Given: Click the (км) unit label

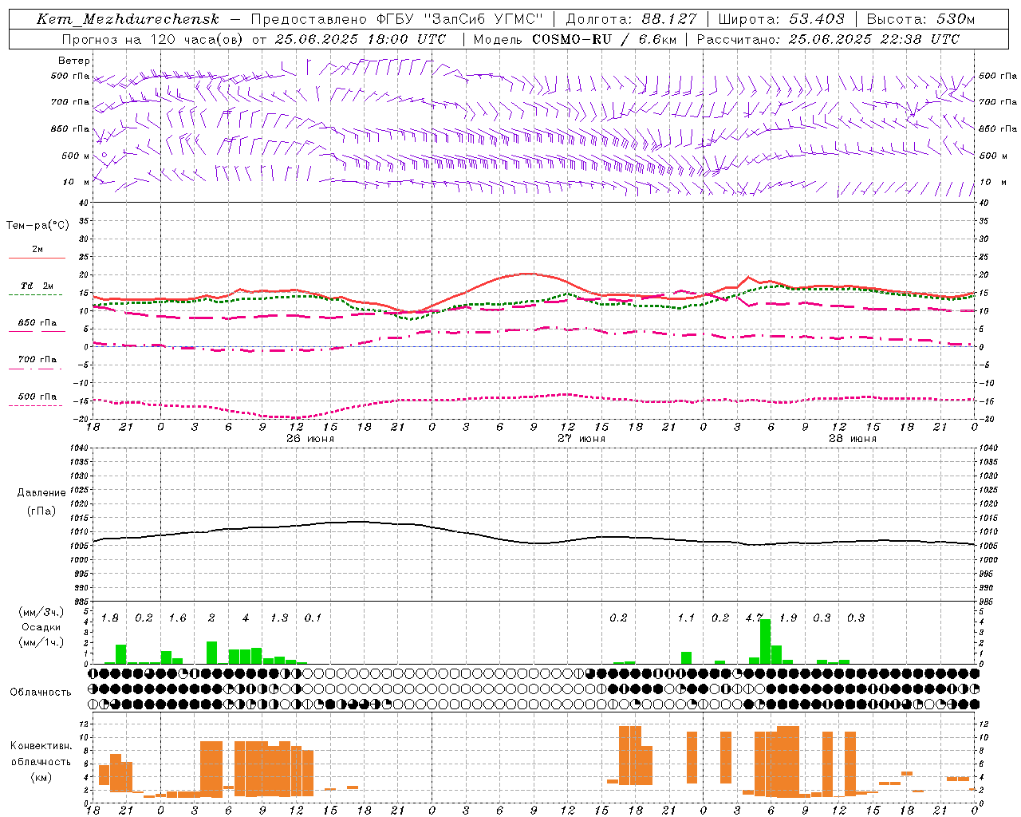Looking at the screenshot, I should coord(41,777).
